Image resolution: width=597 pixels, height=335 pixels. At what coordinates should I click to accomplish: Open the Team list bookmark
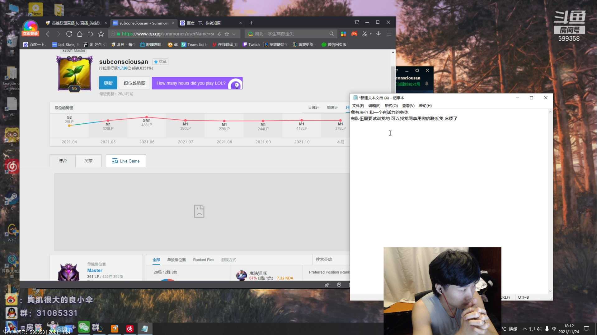pyautogui.click(x=194, y=44)
